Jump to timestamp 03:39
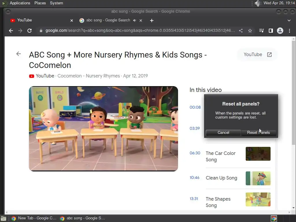Screen dimensions: 296x222 click(x=195, y=128)
